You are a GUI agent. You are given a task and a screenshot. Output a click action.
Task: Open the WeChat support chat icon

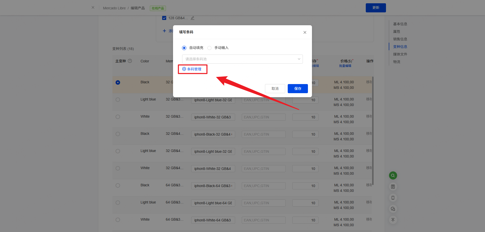tap(393, 209)
